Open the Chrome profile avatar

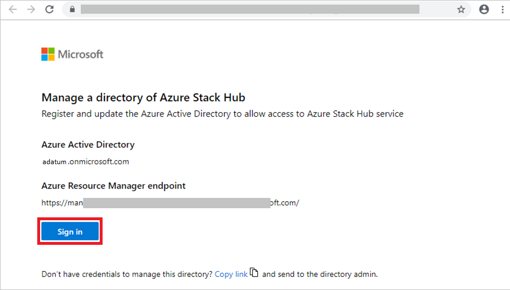484,9
